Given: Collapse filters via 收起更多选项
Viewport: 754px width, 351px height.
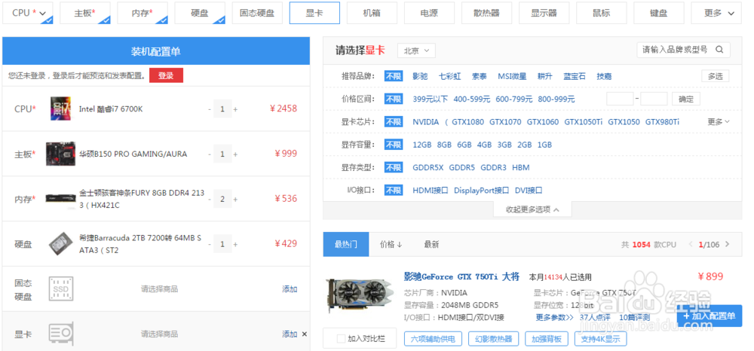Looking at the screenshot, I should [x=532, y=209].
